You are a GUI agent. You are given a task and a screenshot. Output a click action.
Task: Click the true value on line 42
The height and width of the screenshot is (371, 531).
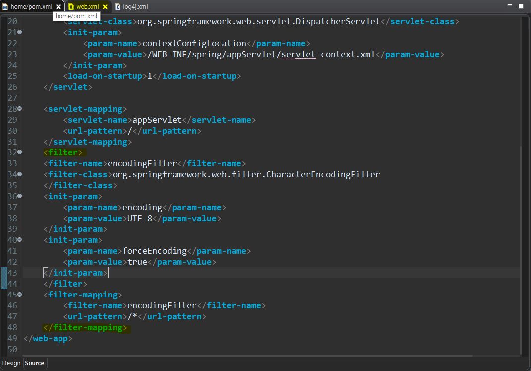137,262
